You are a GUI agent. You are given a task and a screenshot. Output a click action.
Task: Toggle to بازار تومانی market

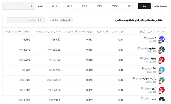(x=66, y=20)
